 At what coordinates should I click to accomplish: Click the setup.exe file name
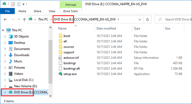coord(70,74)
